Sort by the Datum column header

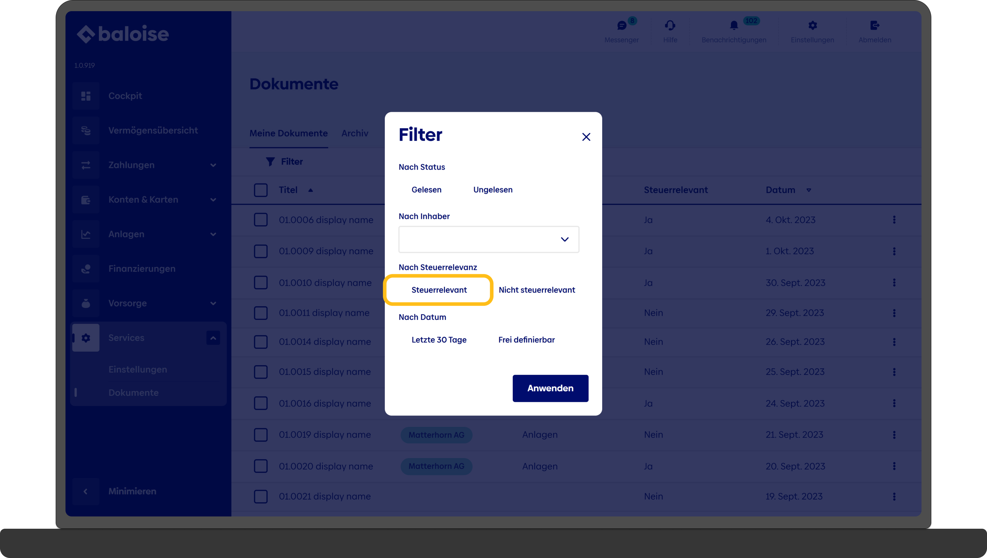(780, 190)
